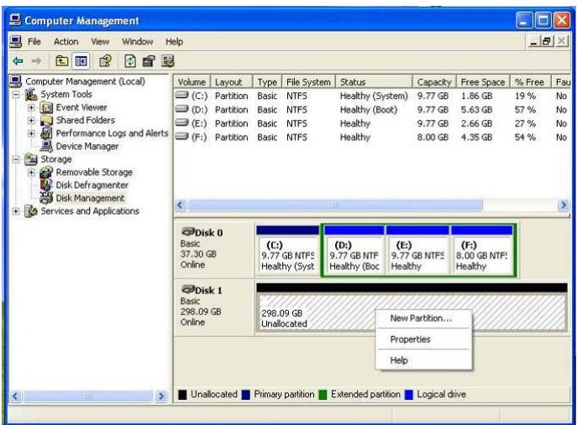Click the Device Manager icon

46,146
